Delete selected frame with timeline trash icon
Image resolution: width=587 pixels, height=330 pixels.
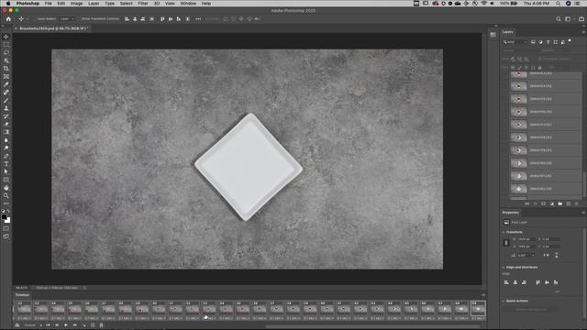101,325
